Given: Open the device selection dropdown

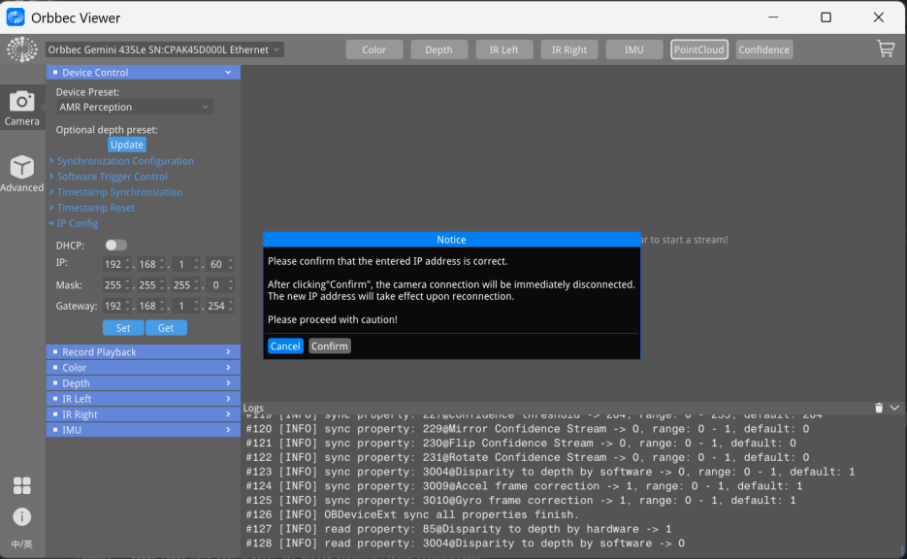Looking at the screenshot, I should (x=164, y=49).
